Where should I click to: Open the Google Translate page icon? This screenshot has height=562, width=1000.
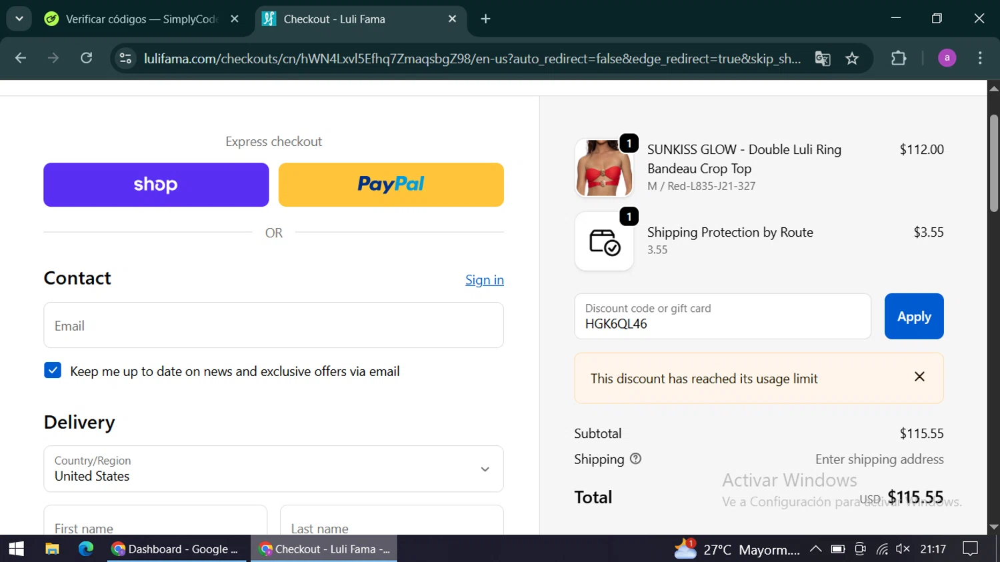(x=823, y=59)
